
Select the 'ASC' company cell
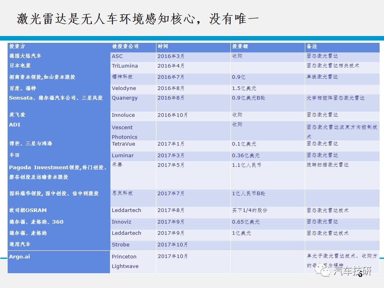pos(133,57)
